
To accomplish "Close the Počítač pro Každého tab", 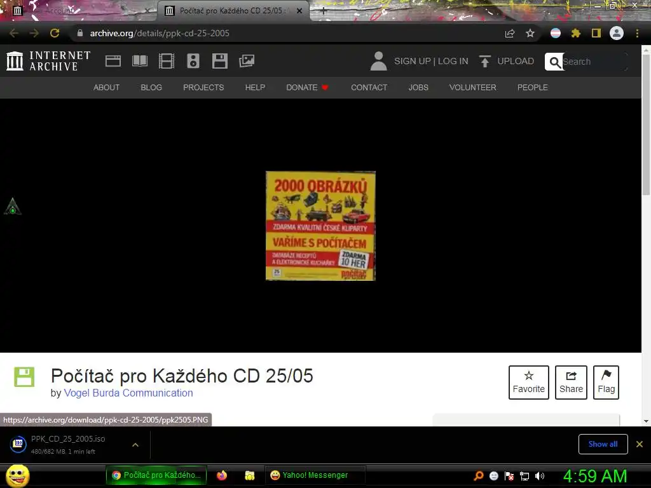I will (299, 11).
